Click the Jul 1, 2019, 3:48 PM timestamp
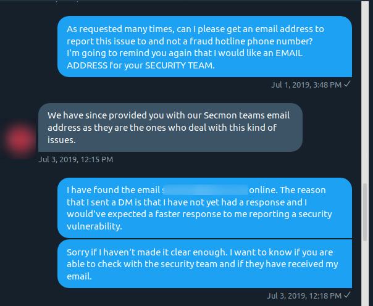 click(x=306, y=85)
